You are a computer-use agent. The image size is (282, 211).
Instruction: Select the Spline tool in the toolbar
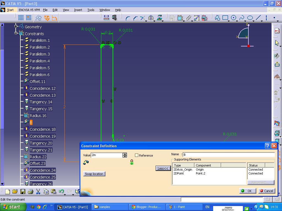click(x=242, y=18)
